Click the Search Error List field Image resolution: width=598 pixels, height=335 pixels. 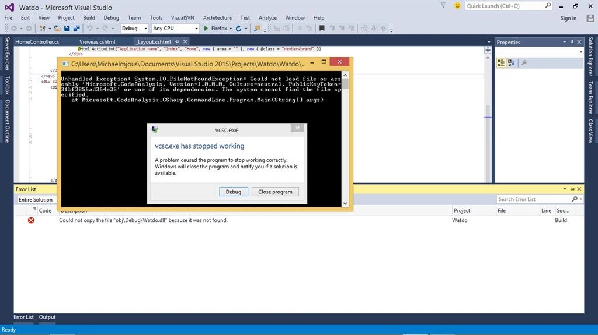(x=534, y=199)
